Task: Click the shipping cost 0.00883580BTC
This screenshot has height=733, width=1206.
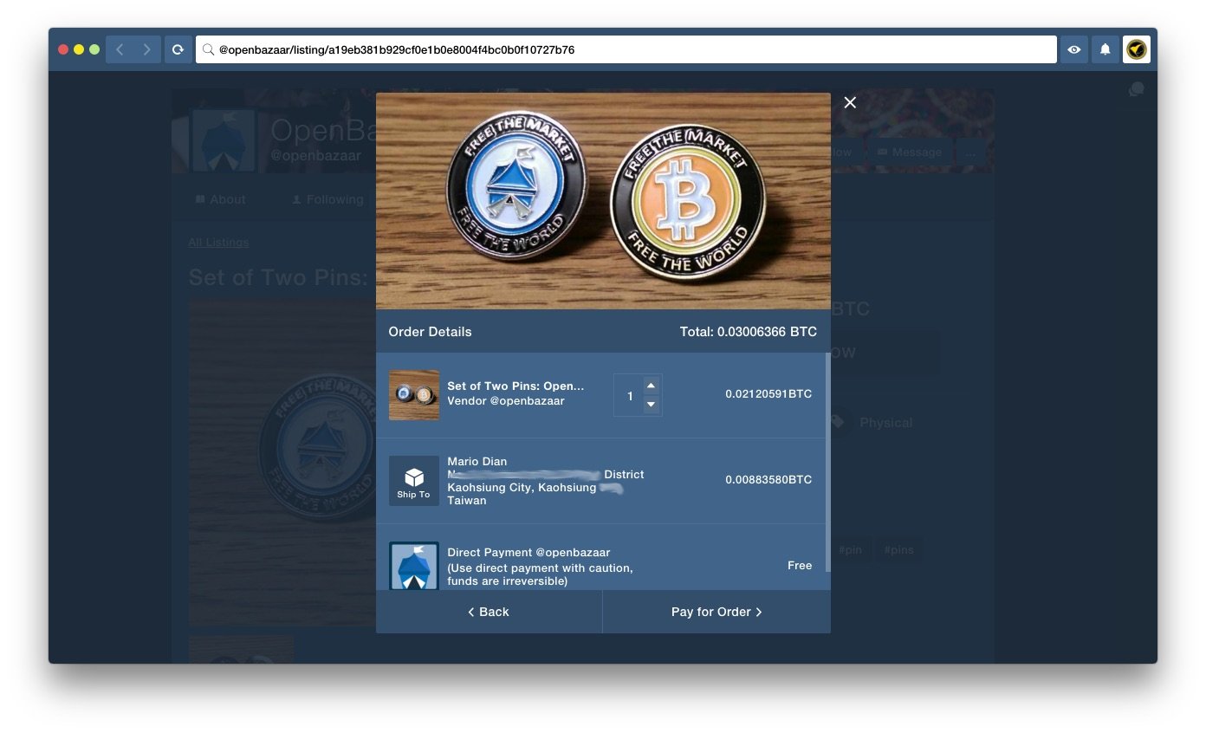Action: click(768, 480)
